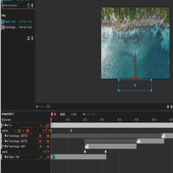Delete composition with trash icon beside duplicate
The width and height of the screenshot is (173, 173).
32,5
